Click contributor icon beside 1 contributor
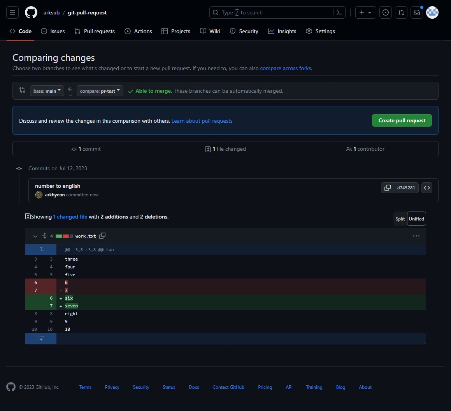The image size is (451, 411). pos(349,149)
